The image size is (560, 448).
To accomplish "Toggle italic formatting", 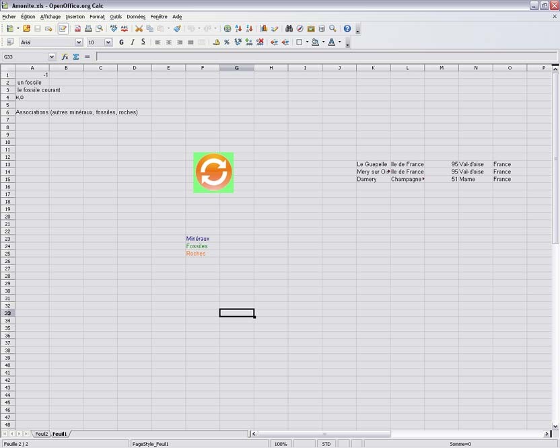I will click(x=133, y=42).
